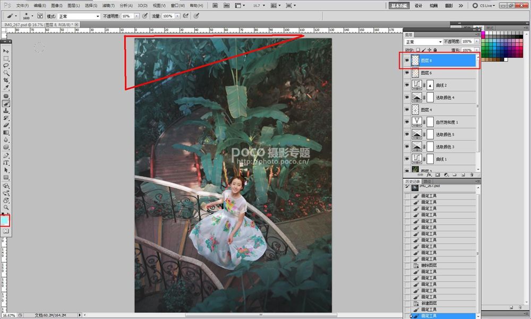The height and width of the screenshot is (319, 531).
Task: Select the Eraser tool
Action: point(6,125)
